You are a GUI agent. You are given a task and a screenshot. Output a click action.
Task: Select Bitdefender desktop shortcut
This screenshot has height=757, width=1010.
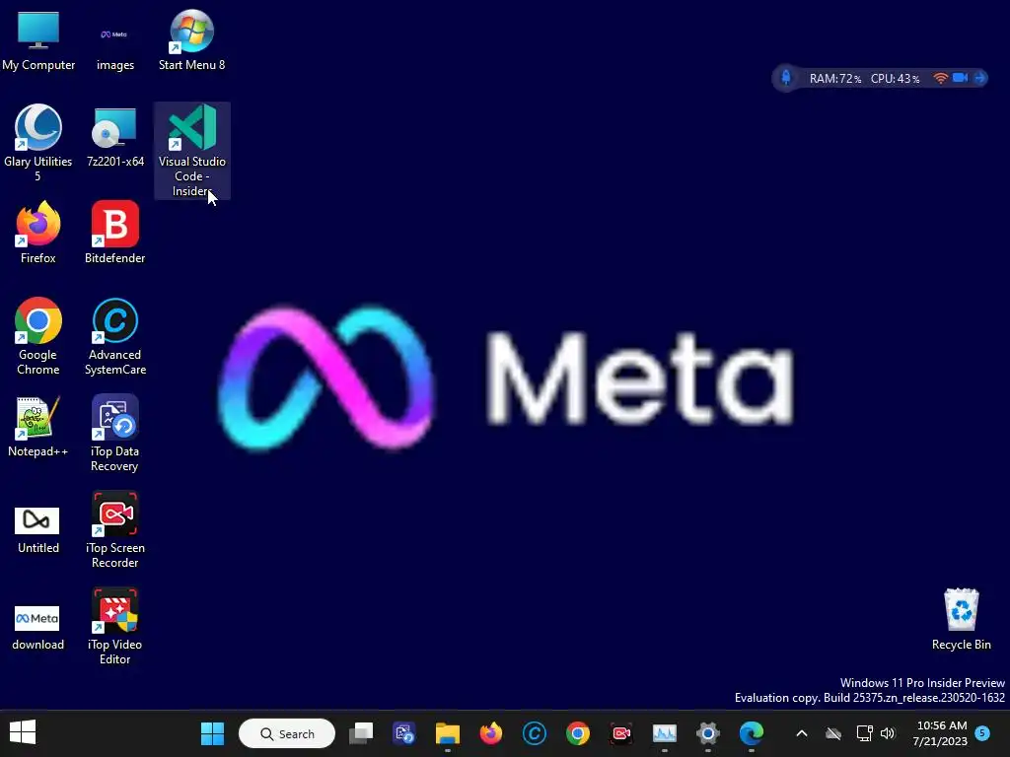click(x=114, y=233)
